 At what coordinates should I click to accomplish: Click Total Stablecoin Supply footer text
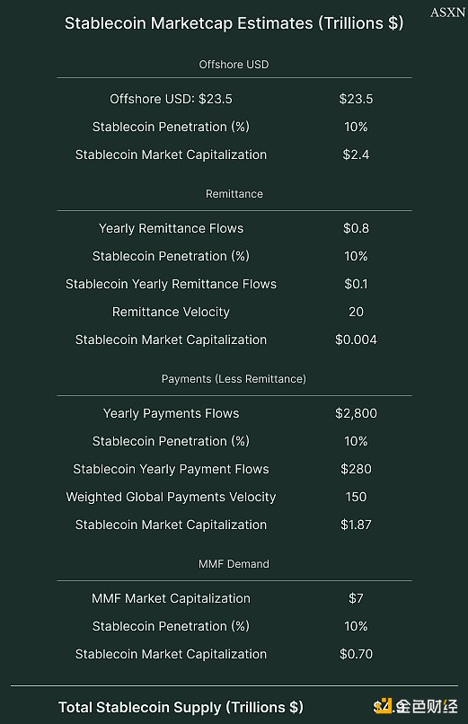tap(181, 707)
